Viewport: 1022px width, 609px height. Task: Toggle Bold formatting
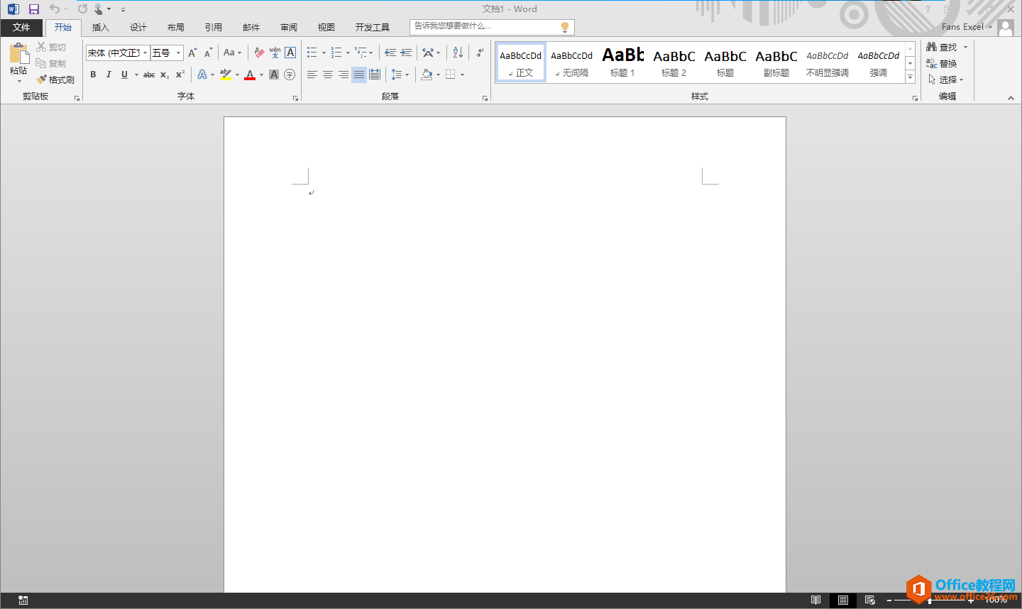pos(93,75)
